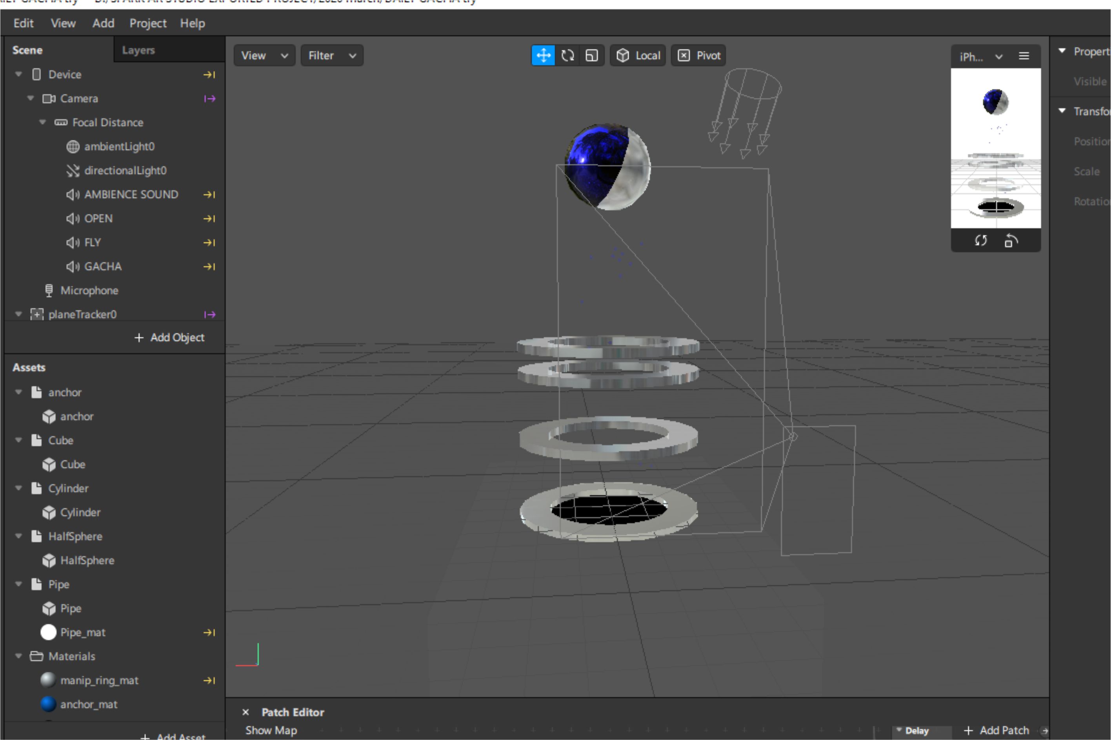The image size is (1111, 740).
Task: Toggle Show Map in Patch Editor
Action: point(271,730)
